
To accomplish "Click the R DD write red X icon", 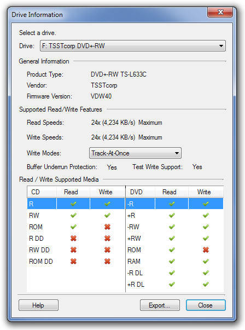I will [x=107, y=239].
